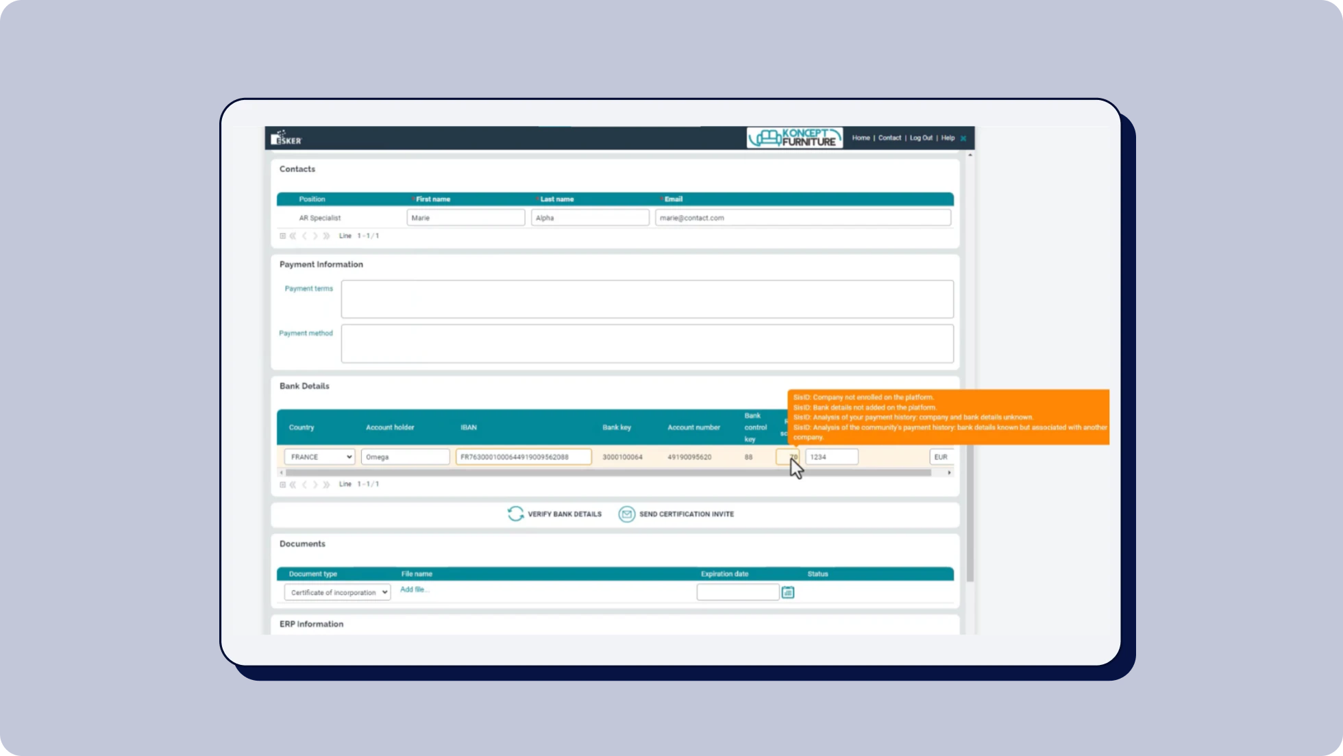Click the Payment terms label link
This screenshot has width=1343, height=756.
pos(308,288)
